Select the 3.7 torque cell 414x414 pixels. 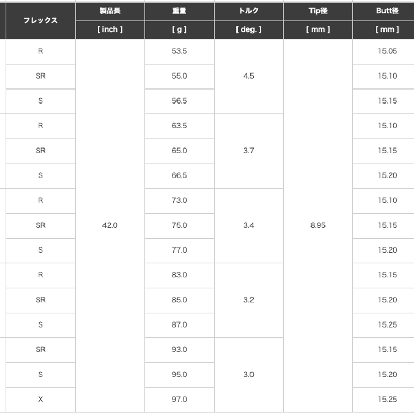(x=249, y=151)
